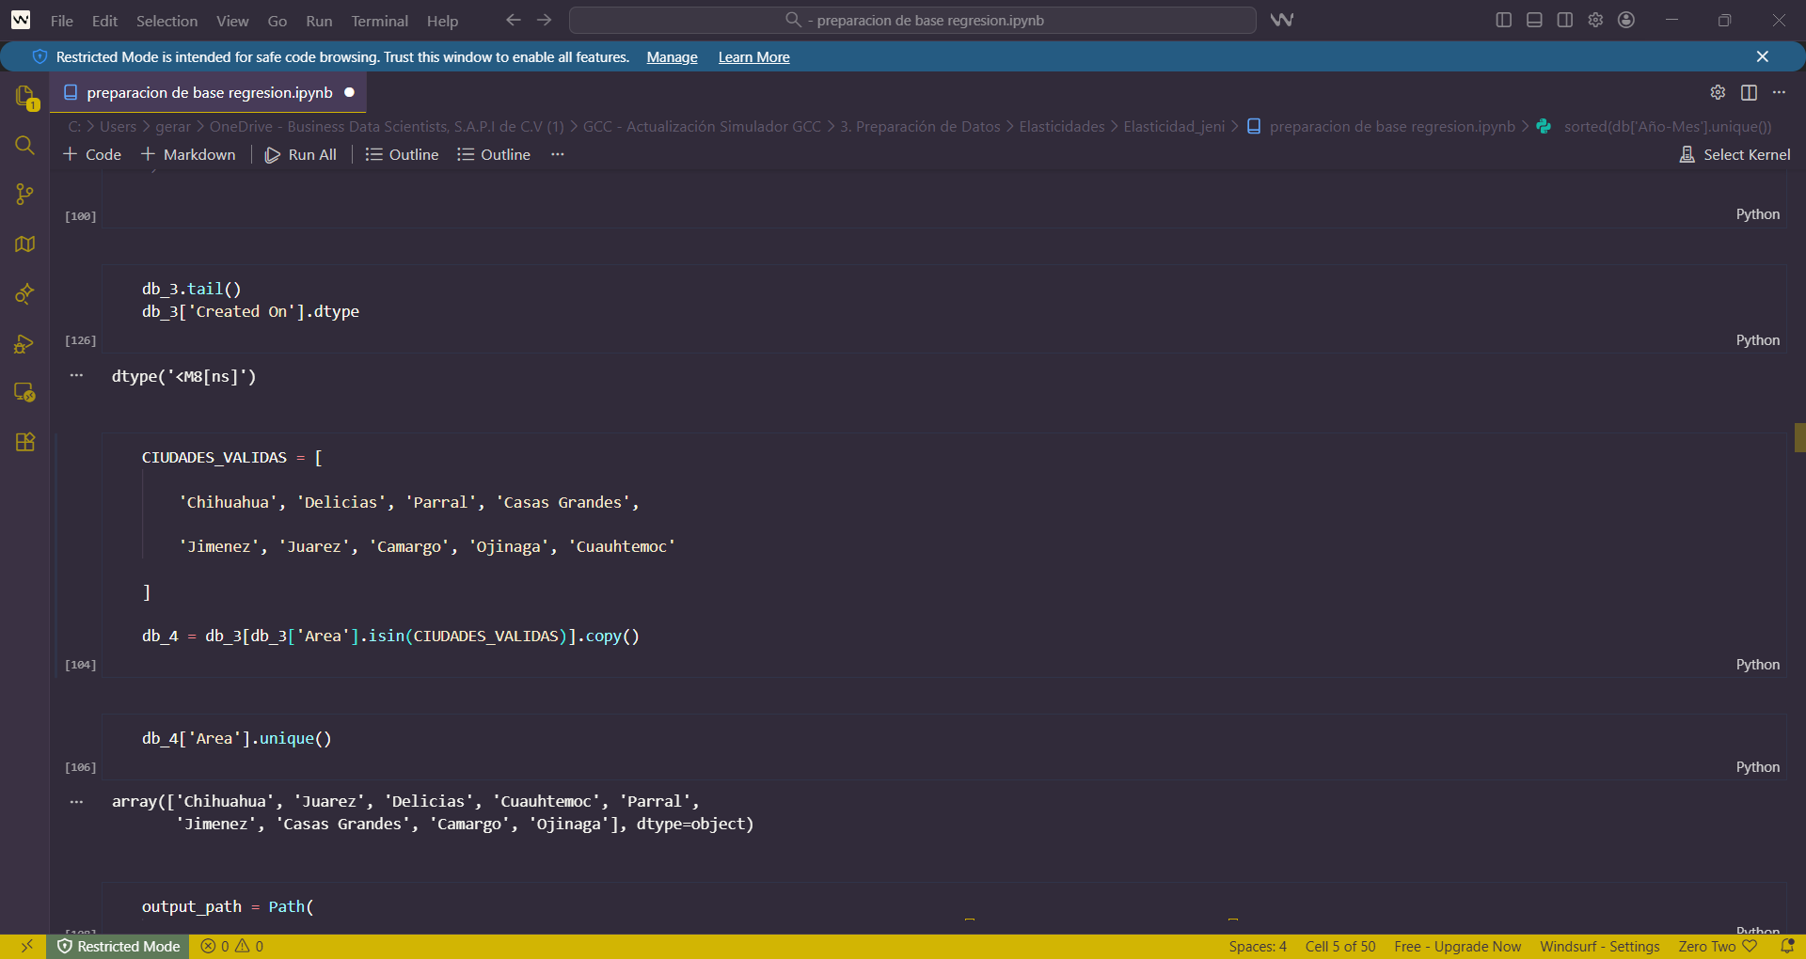Screen dimensions: 1806x959
Task: Collapse the dtype('<M8[ns]') cell output
Action: (76, 375)
